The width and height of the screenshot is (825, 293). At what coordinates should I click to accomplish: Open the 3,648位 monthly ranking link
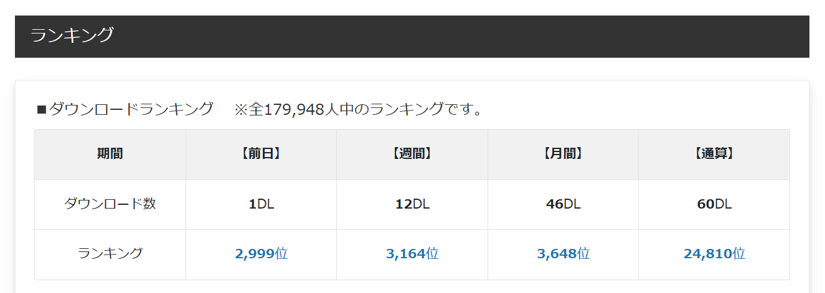tap(563, 254)
